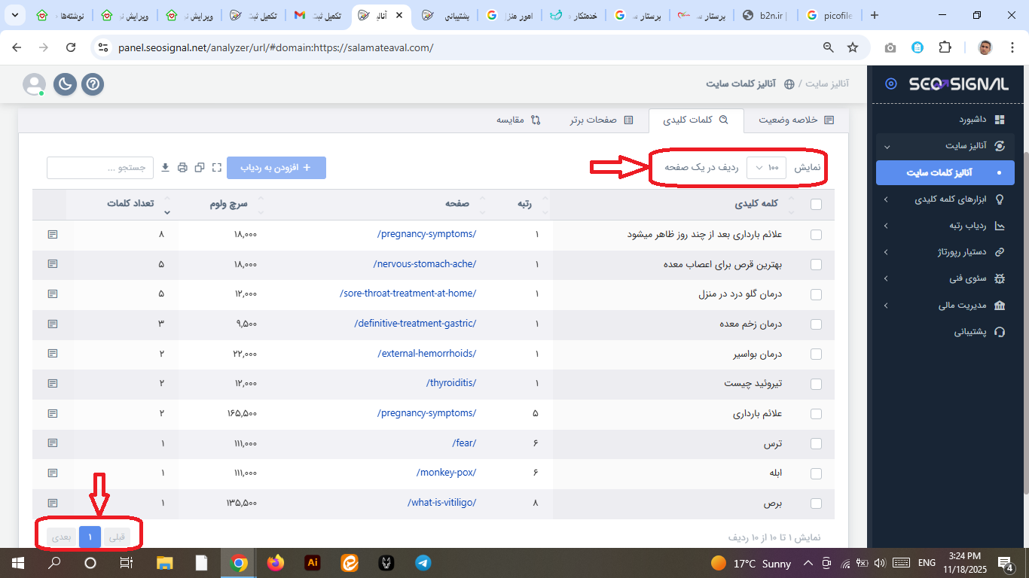
Task: Expand ابزارهای کلمه کلیدی sidebar menu
Action: [x=945, y=199]
